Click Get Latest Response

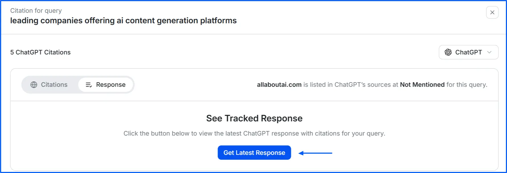coord(254,153)
